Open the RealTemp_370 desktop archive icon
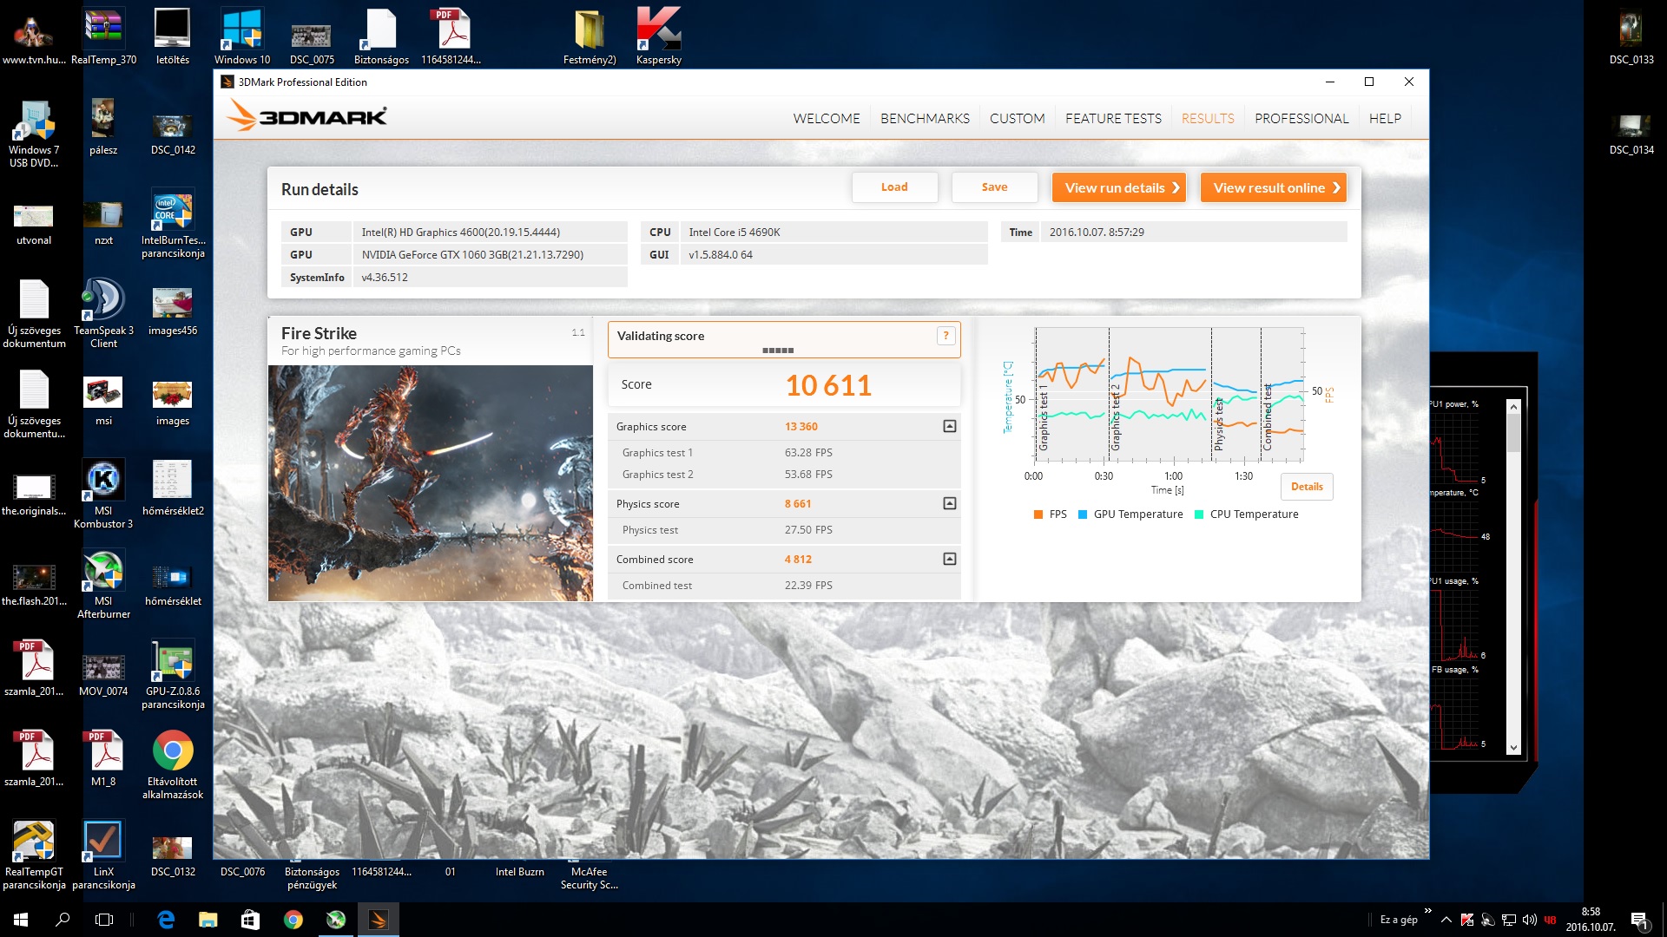The image size is (1667, 937). click(x=103, y=36)
